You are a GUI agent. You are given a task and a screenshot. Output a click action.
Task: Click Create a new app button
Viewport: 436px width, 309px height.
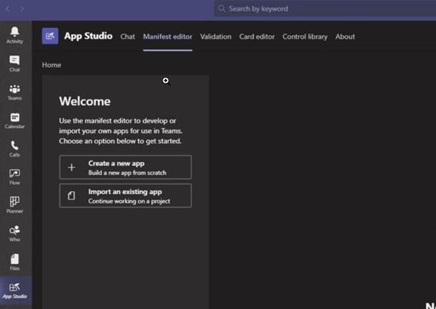(125, 167)
